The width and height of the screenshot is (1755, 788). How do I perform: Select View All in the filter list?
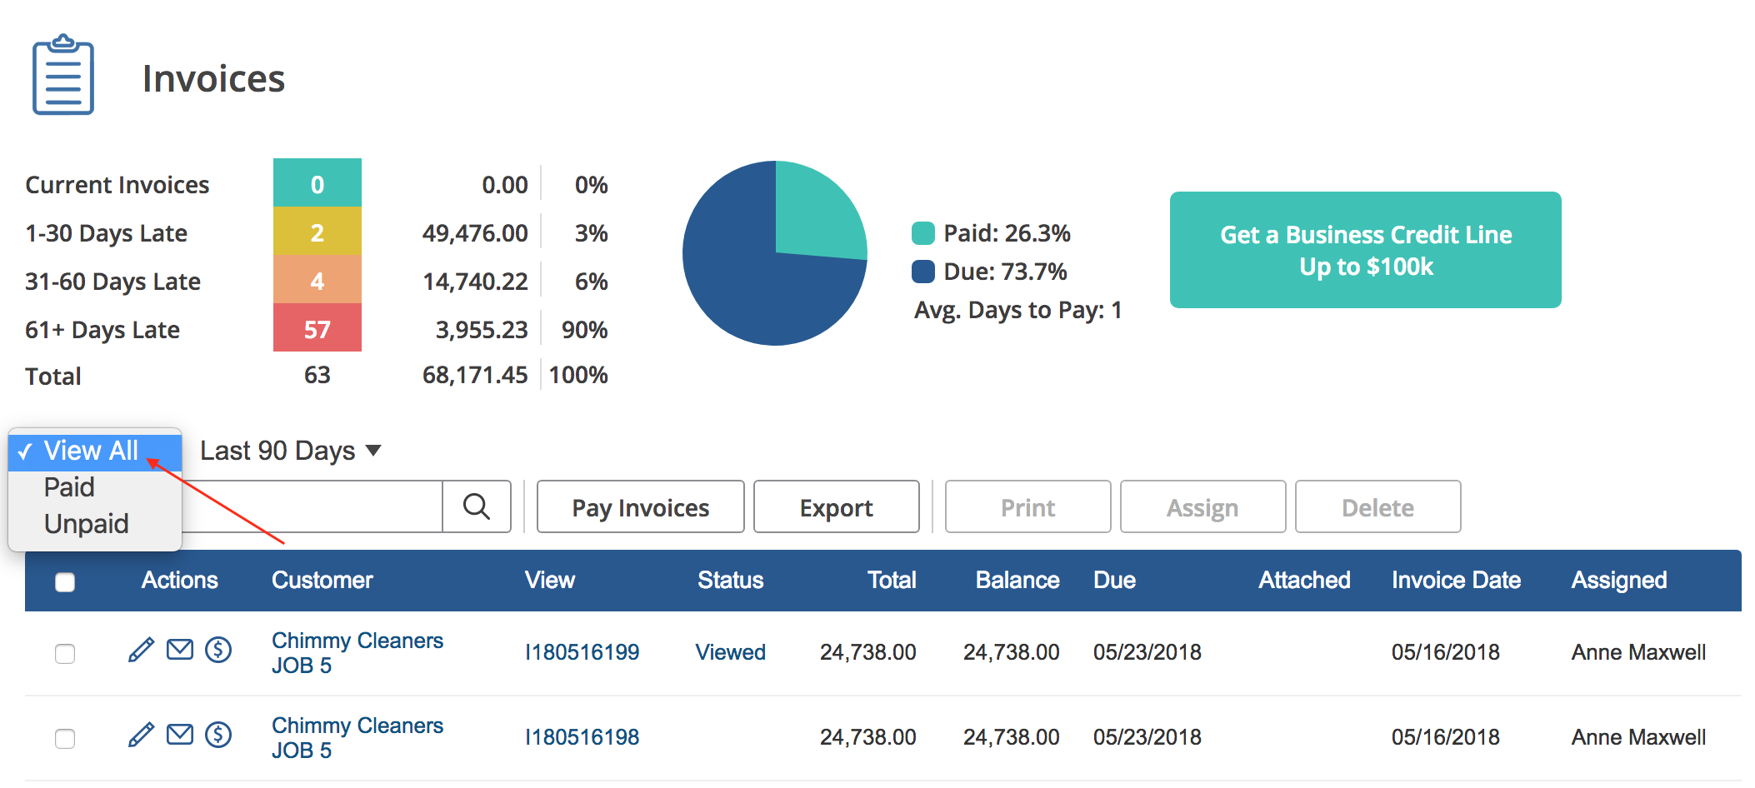click(x=91, y=451)
